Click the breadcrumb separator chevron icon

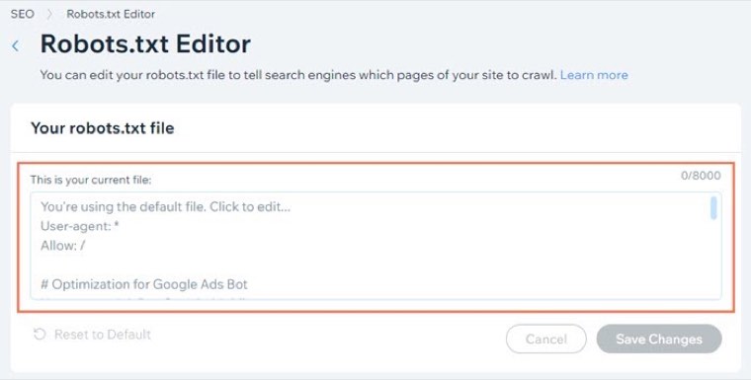[49, 15]
